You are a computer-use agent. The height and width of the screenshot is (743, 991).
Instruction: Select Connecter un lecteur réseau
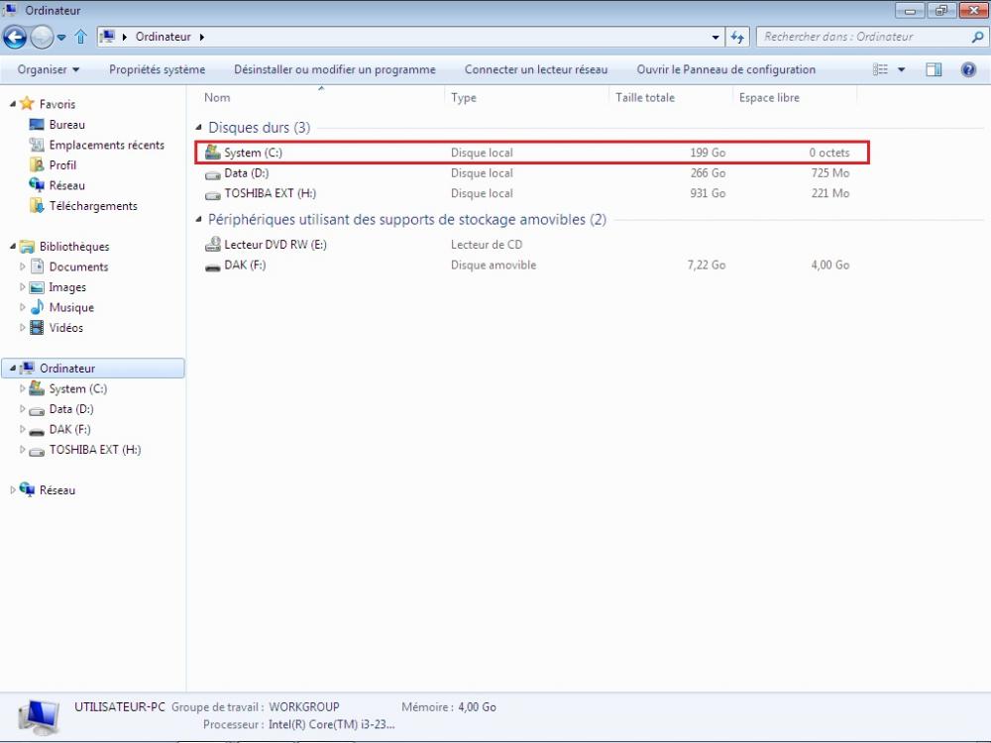coord(536,69)
